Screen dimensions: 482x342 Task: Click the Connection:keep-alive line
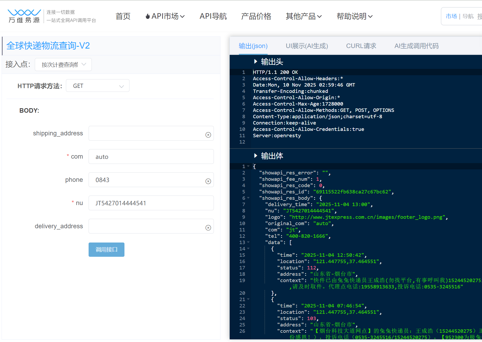click(285, 123)
